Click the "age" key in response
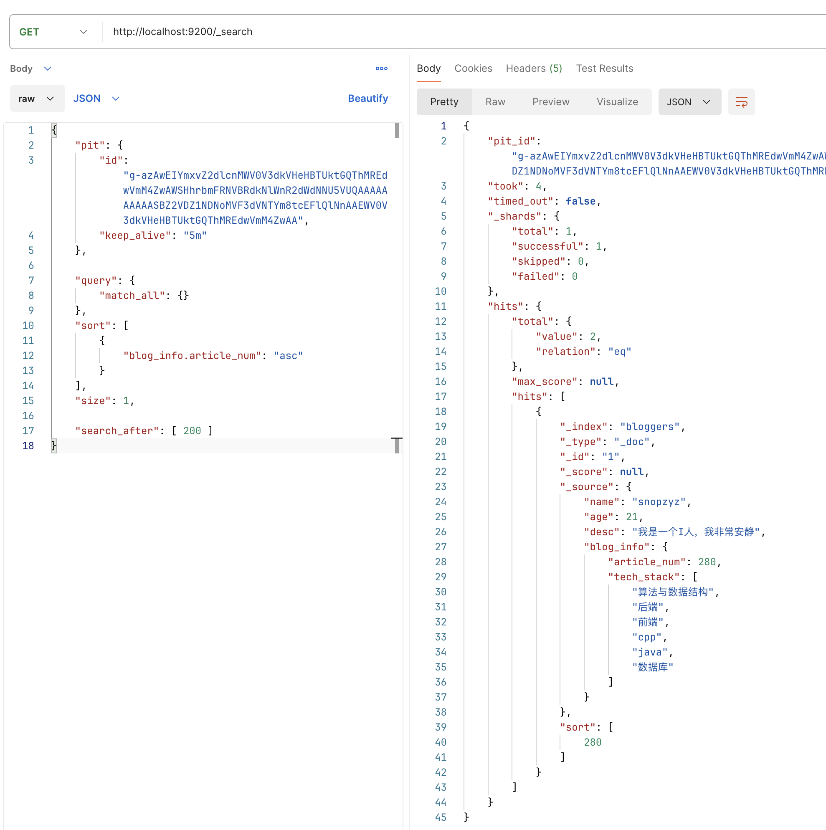This screenshot has width=826, height=830. tap(599, 517)
